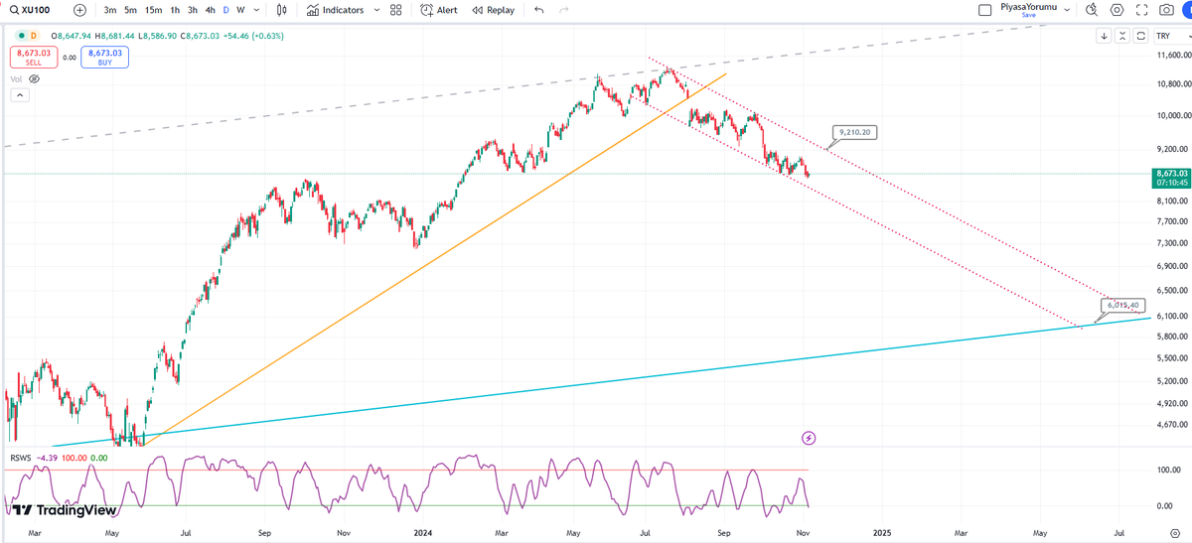The height and width of the screenshot is (543, 1192).
Task: Click the red 8,673.03 SELL button
Action: [x=34, y=57]
